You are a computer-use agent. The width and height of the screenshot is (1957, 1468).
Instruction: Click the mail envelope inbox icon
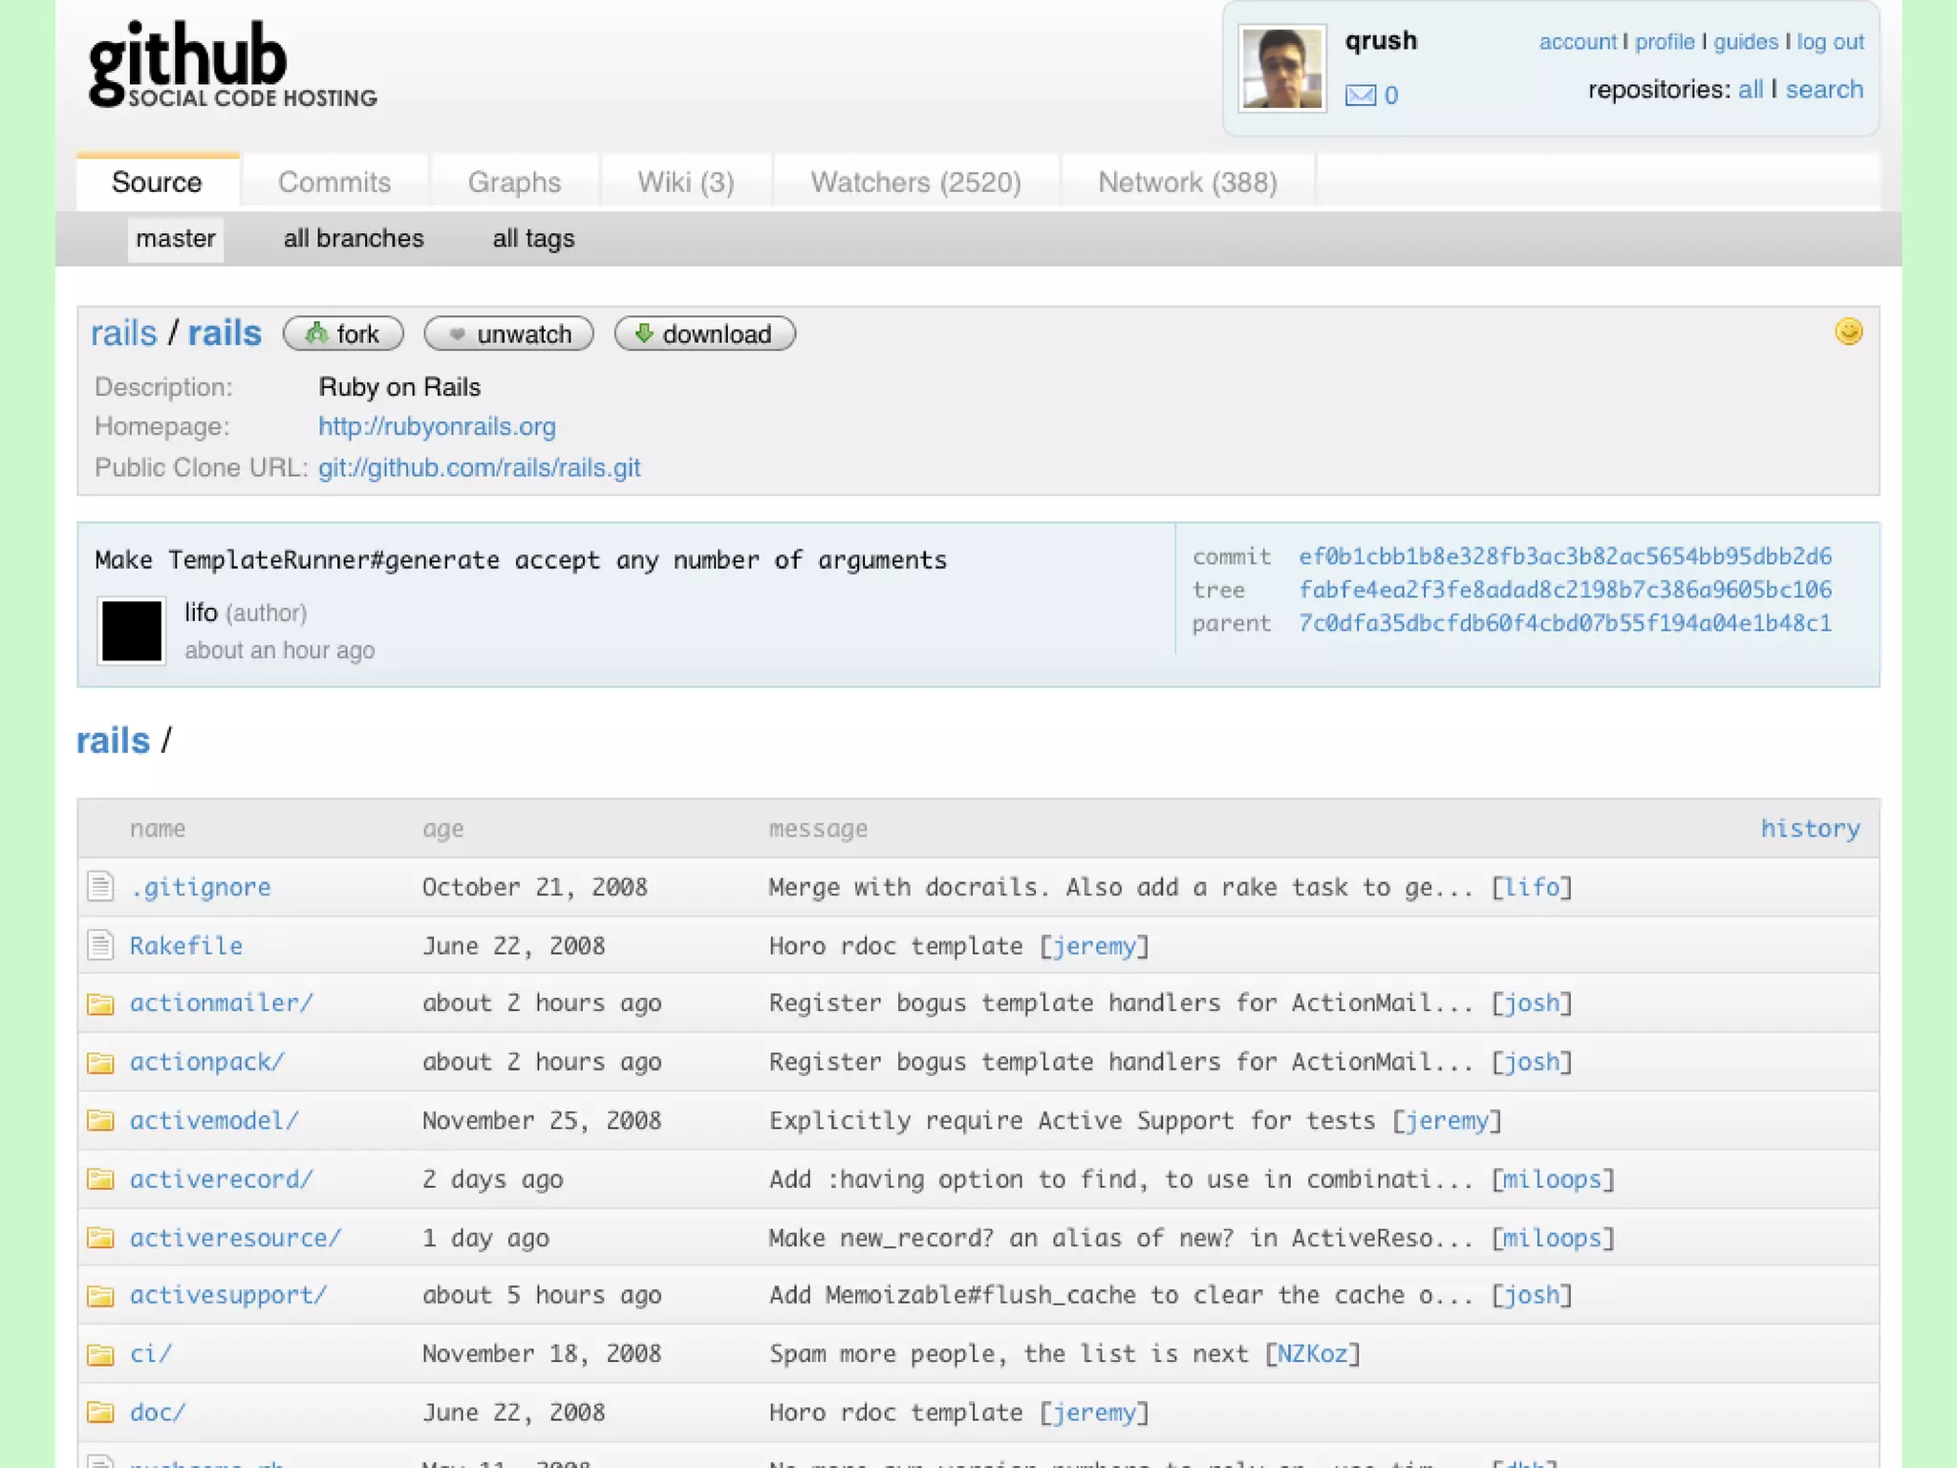[x=1360, y=95]
